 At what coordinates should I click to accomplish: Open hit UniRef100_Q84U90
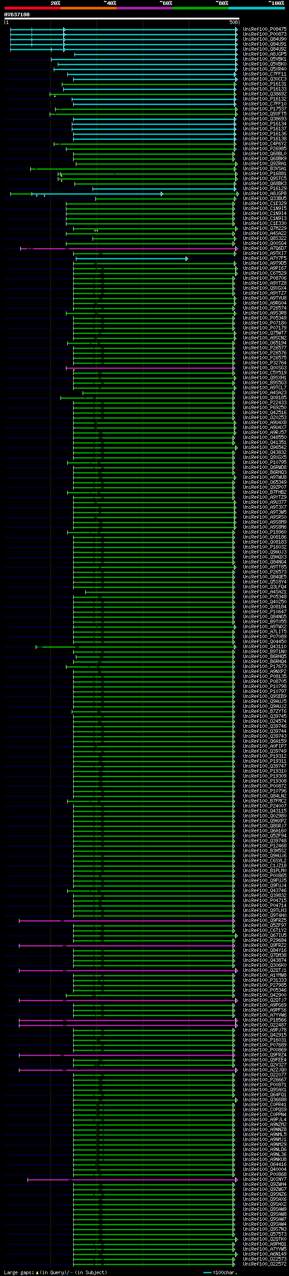(x=265, y=39)
